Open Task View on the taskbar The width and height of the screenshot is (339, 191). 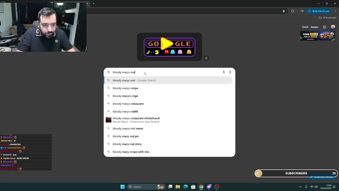[170, 187]
